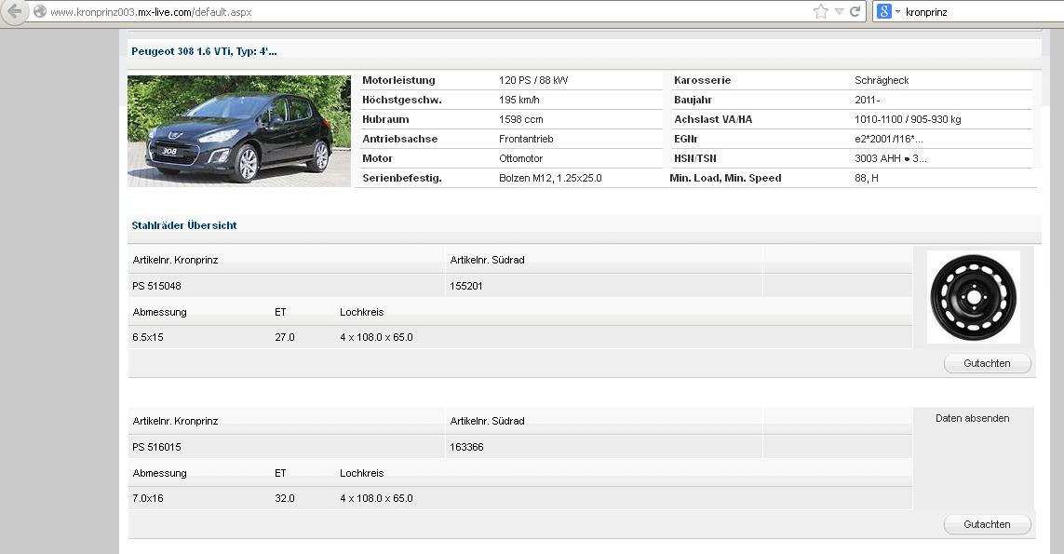Reload the page with the refresh icon
The image size is (1064, 554).
855,12
